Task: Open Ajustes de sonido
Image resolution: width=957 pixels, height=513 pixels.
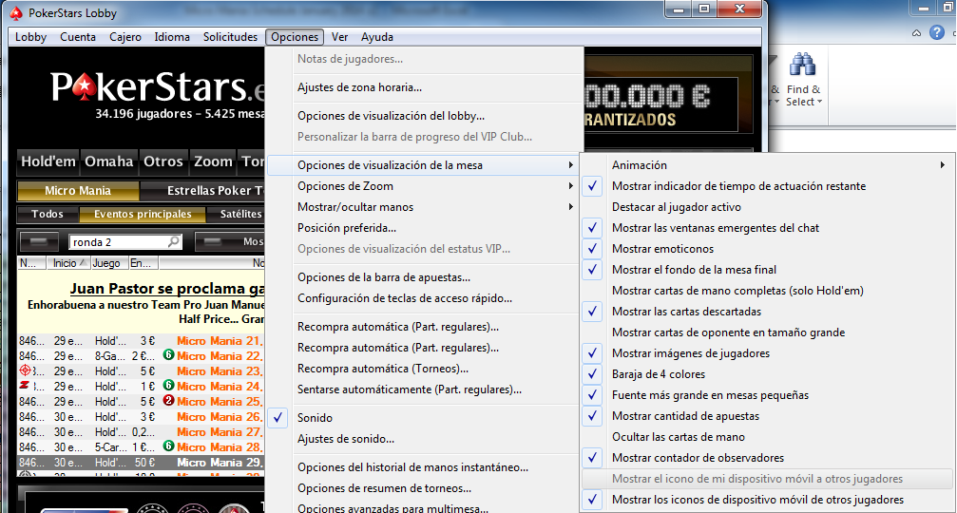Action: point(423,439)
